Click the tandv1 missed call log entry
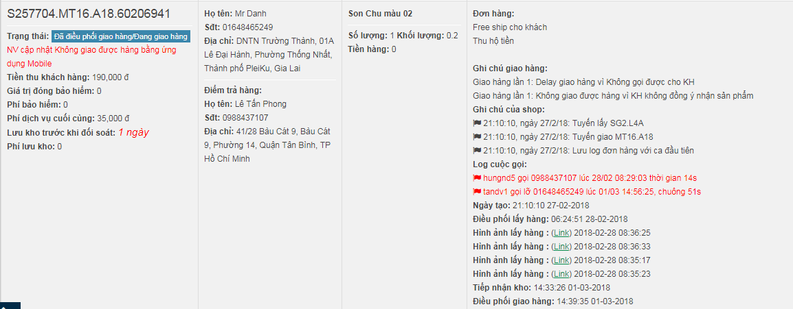The width and height of the screenshot is (793, 309). (592, 192)
